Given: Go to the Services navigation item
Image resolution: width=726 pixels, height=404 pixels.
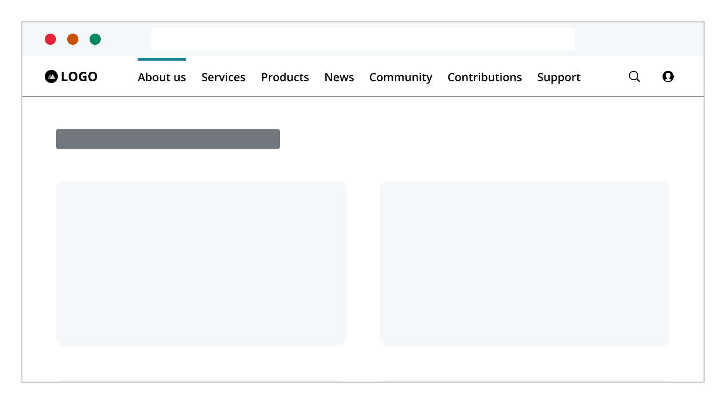Looking at the screenshot, I should tap(223, 77).
